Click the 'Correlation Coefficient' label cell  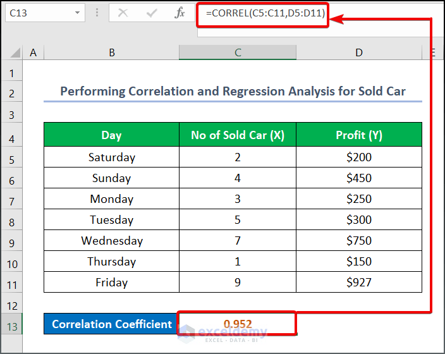coord(111,324)
